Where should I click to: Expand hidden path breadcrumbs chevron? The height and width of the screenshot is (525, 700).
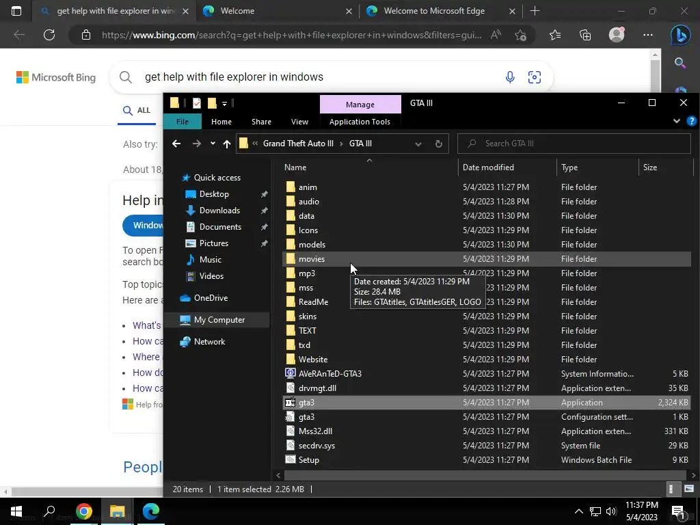255,144
